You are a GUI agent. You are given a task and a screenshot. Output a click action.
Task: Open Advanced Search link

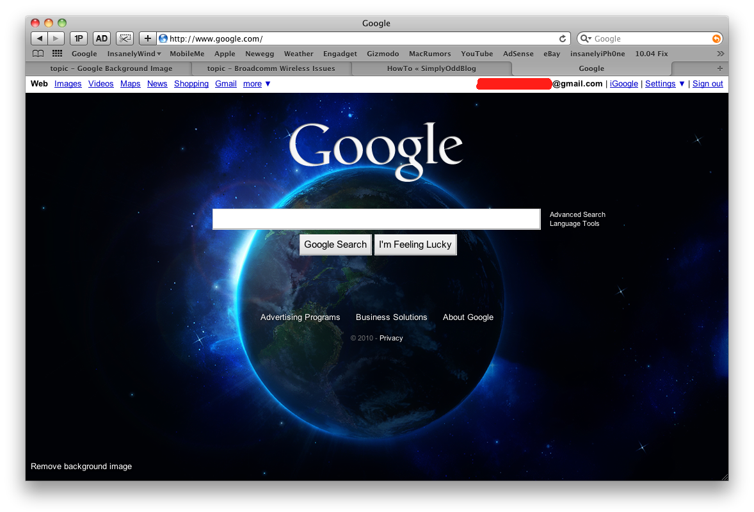coord(577,214)
